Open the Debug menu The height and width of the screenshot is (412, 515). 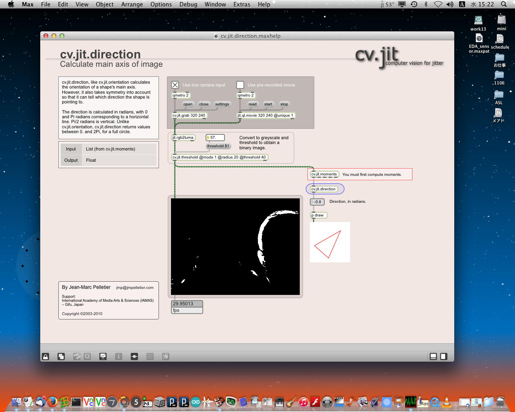[188, 4]
